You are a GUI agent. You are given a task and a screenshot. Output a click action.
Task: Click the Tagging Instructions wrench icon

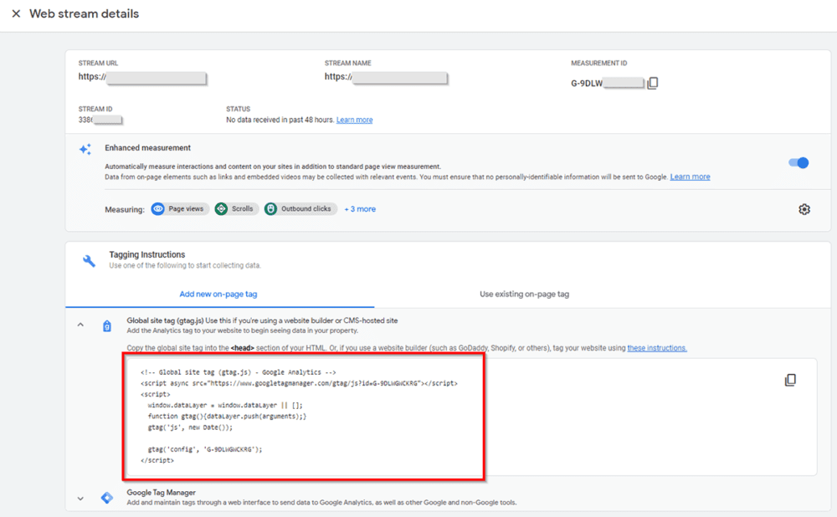pyautogui.click(x=89, y=260)
